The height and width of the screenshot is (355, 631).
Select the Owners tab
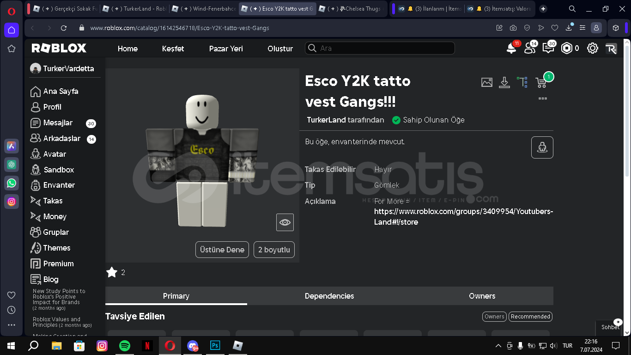point(482,296)
